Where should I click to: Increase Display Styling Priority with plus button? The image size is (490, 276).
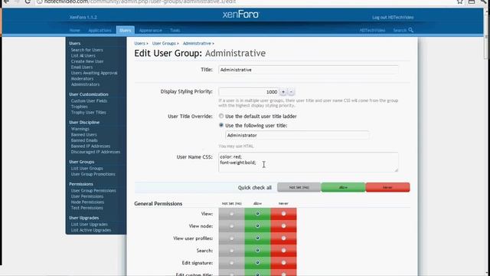click(283, 92)
